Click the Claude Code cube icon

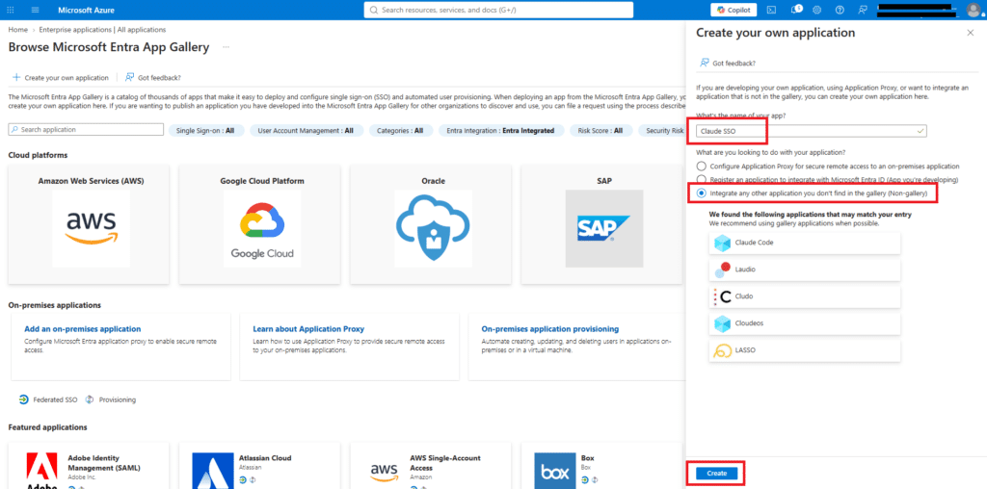[x=722, y=243]
